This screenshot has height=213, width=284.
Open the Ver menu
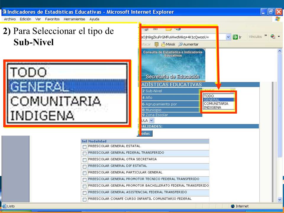coord(38,19)
